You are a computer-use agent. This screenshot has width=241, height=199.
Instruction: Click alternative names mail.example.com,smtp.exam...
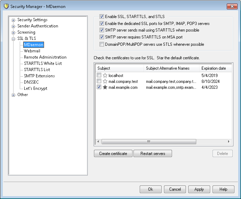(x=171, y=87)
